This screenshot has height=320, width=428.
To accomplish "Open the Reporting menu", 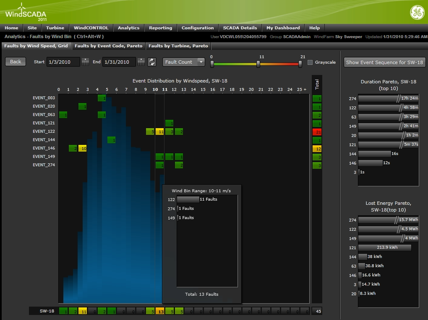I will pyautogui.click(x=160, y=28).
